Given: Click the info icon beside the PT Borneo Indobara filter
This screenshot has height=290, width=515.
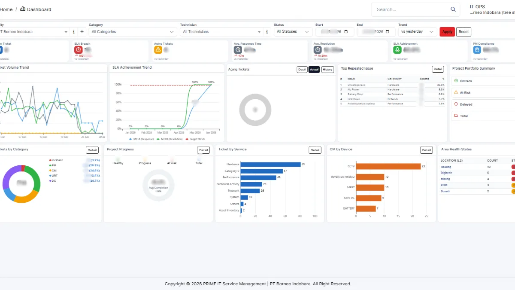Looking at the screenshot, I should click(x=73, y=31).
